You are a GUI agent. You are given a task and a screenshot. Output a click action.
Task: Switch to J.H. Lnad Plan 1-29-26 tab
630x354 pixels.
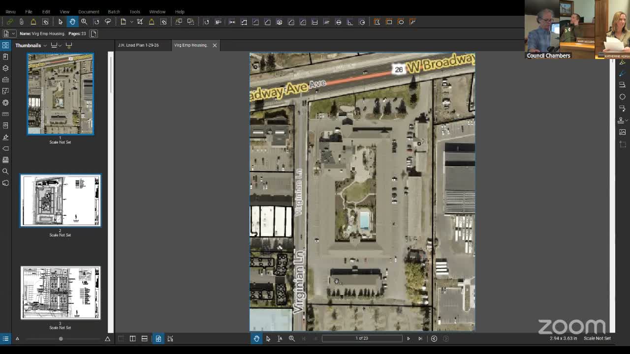click(138, 45)
